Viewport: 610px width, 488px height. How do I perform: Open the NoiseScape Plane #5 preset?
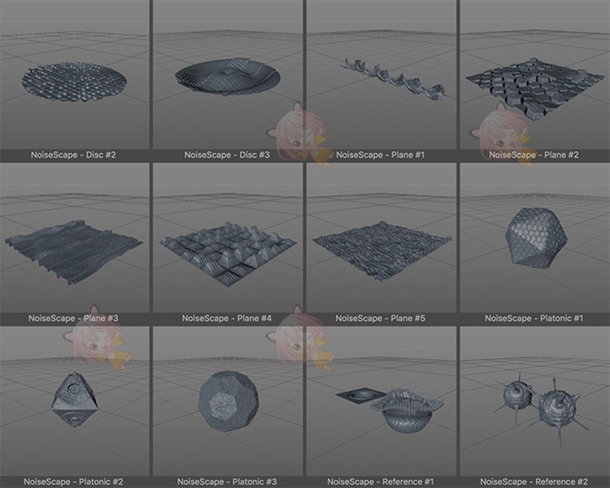click(381, 237)
